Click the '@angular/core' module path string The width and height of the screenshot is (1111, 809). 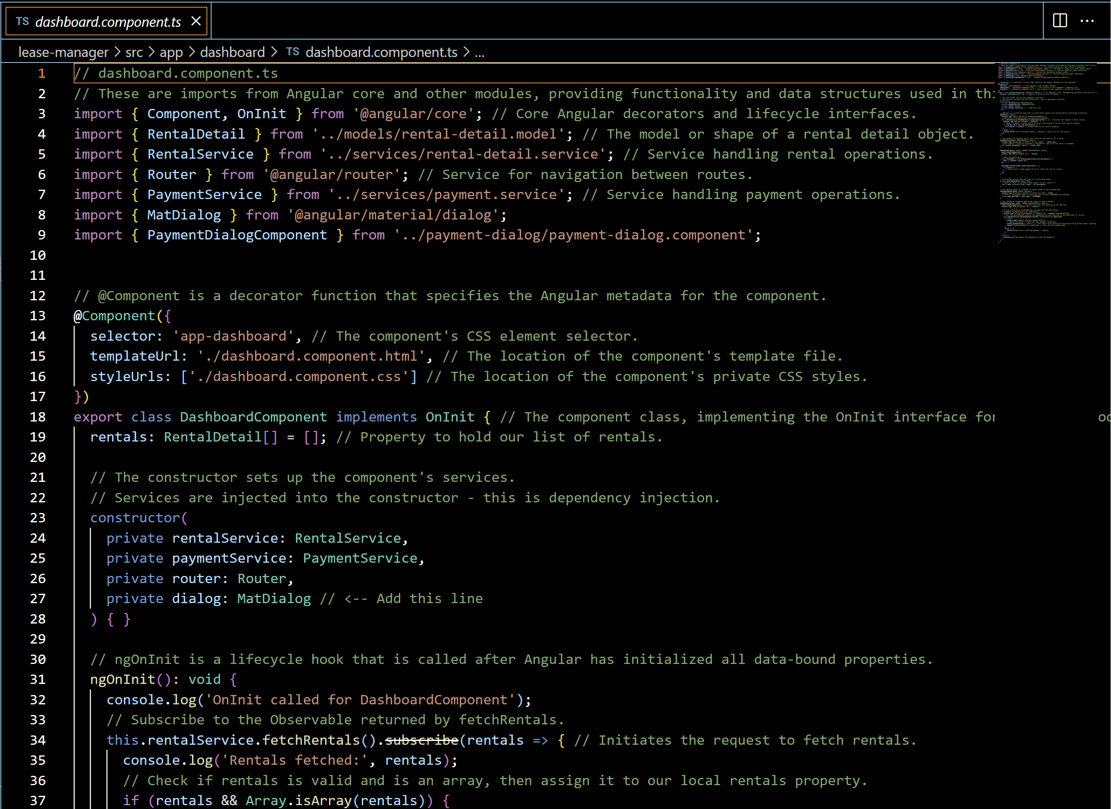point(414,114)
